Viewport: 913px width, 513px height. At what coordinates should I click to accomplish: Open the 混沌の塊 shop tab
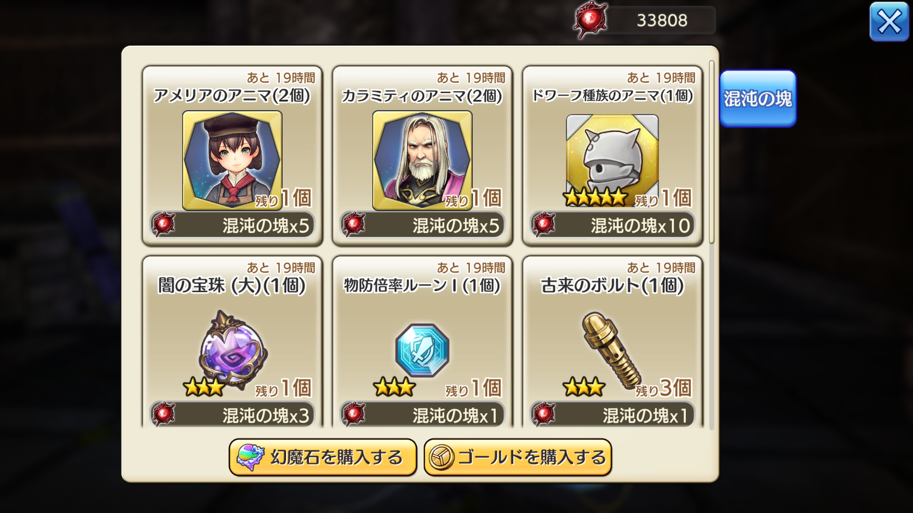(758, 99)
